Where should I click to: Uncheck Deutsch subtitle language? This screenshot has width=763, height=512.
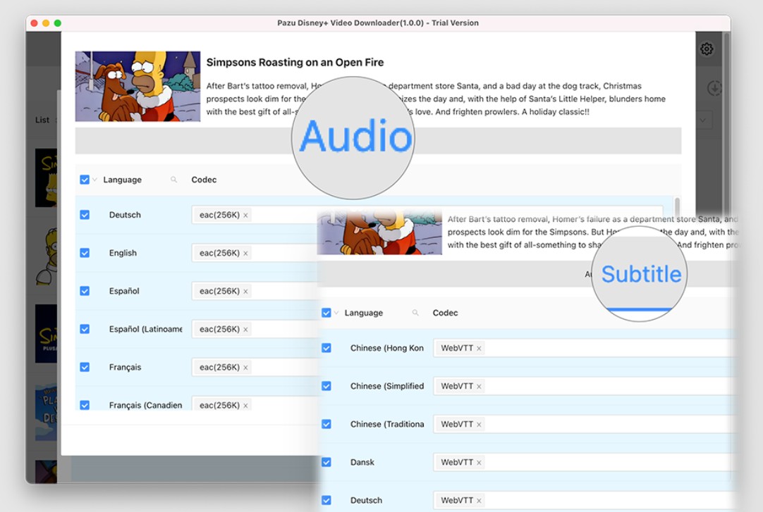(326, 500)
